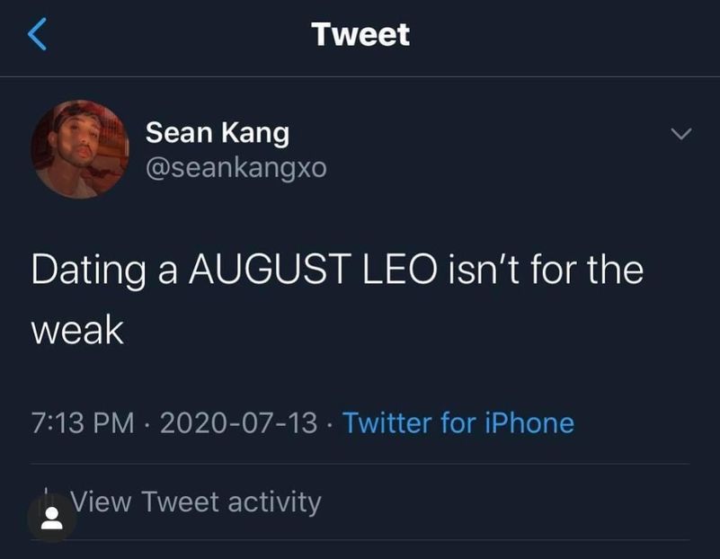Click the @seankangxo handle

click(x=236, y=167)
